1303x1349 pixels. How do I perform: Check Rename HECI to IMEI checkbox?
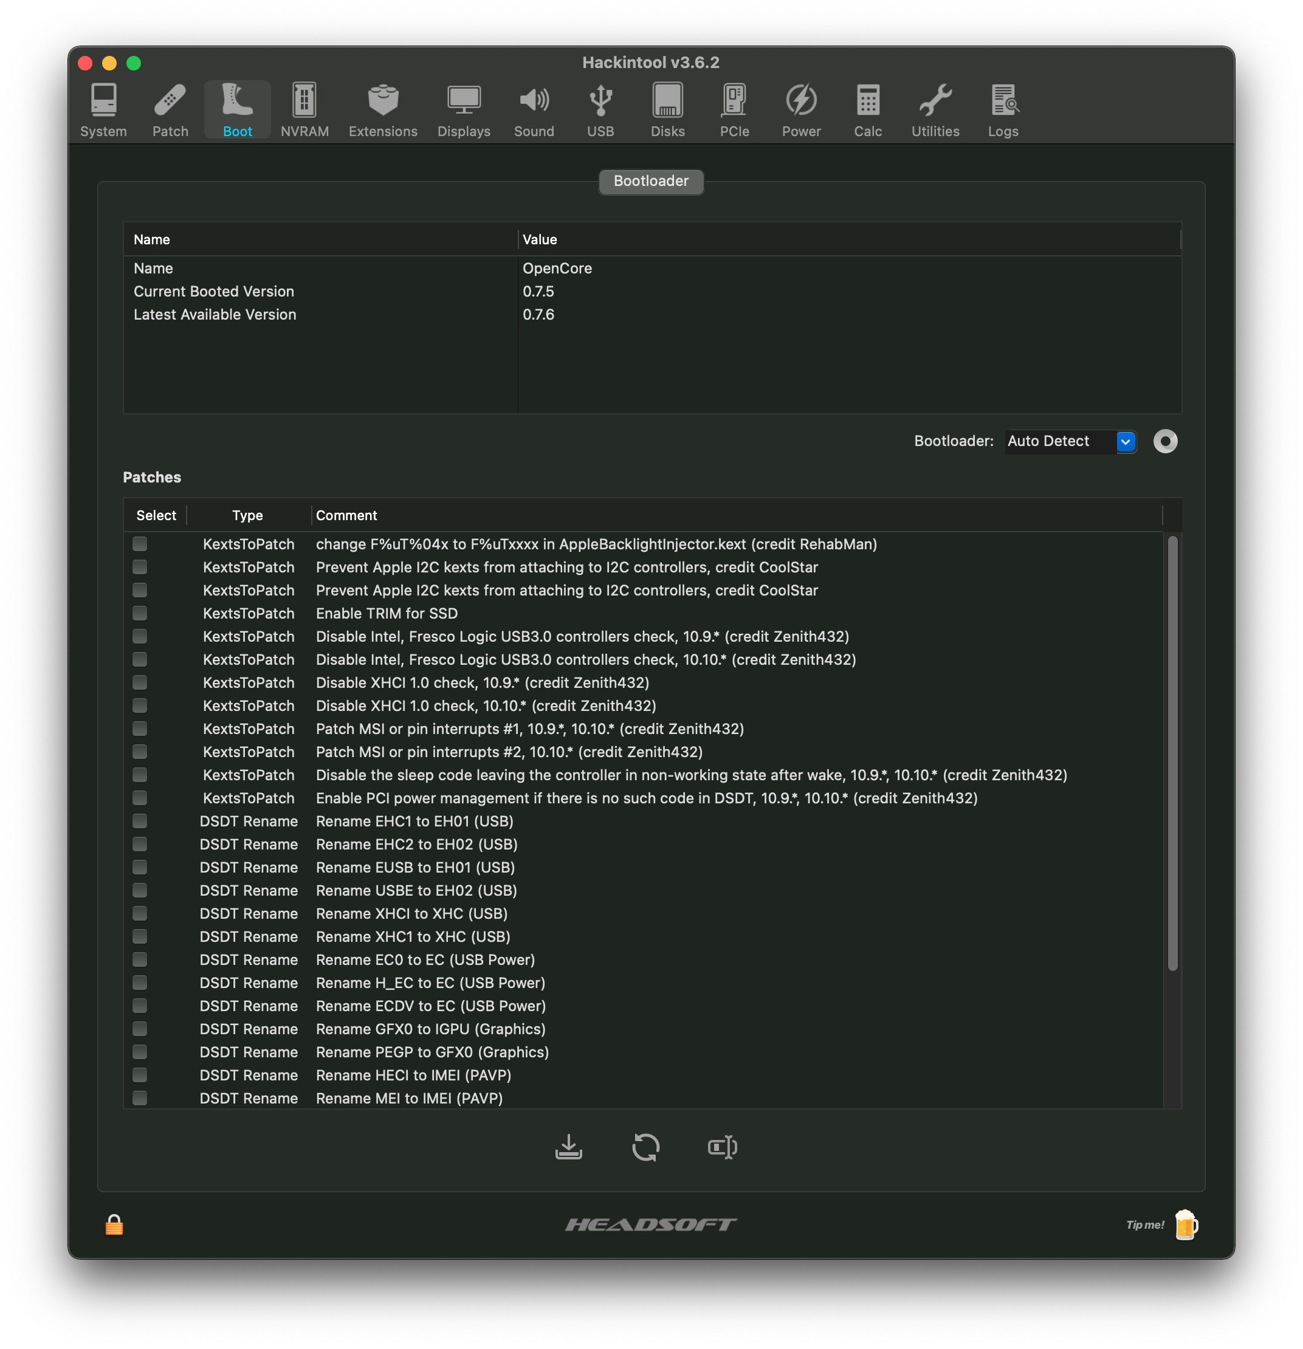[140, 1075]
